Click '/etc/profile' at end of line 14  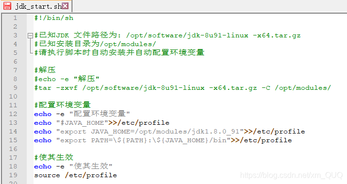(279, 132)
